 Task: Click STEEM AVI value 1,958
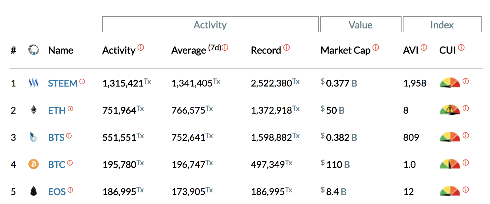point(415,84)
